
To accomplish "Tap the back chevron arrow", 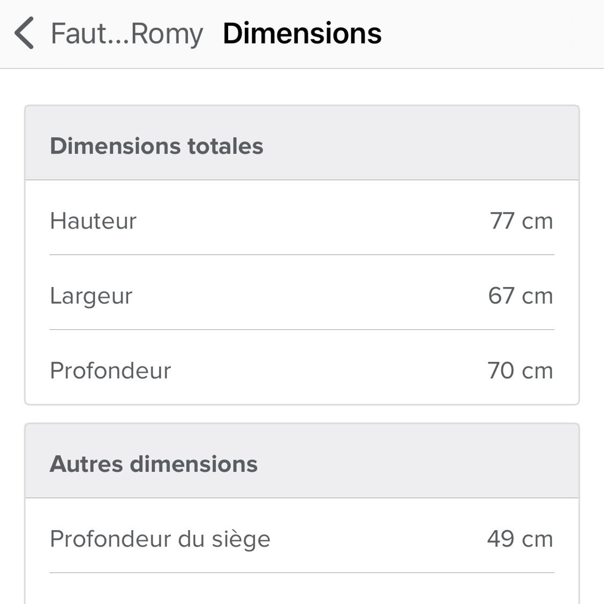I will pyautogui.click(x=24, y=33).
